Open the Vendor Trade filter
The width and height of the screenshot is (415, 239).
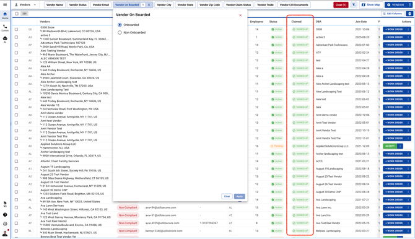265,5
